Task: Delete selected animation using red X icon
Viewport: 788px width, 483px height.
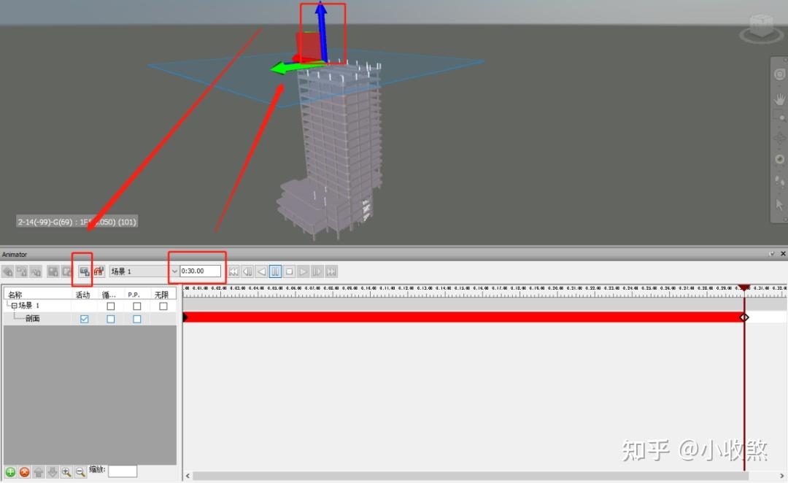Action: point(24,471)
